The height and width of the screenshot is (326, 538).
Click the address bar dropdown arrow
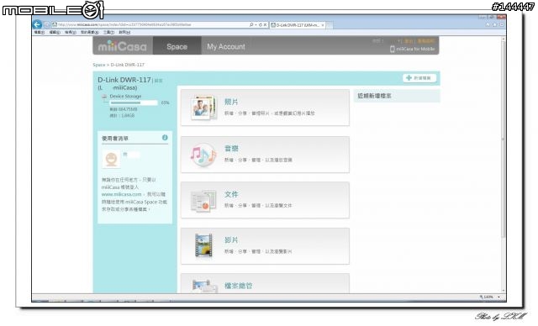(x=256, y=24)
